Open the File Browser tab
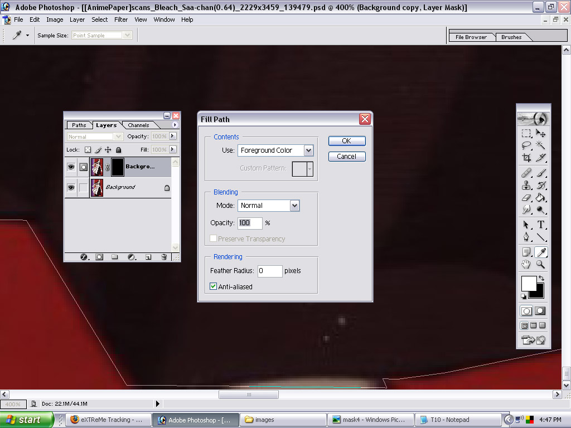The height and width of the screenshot is (428, 571). [471, 37]
